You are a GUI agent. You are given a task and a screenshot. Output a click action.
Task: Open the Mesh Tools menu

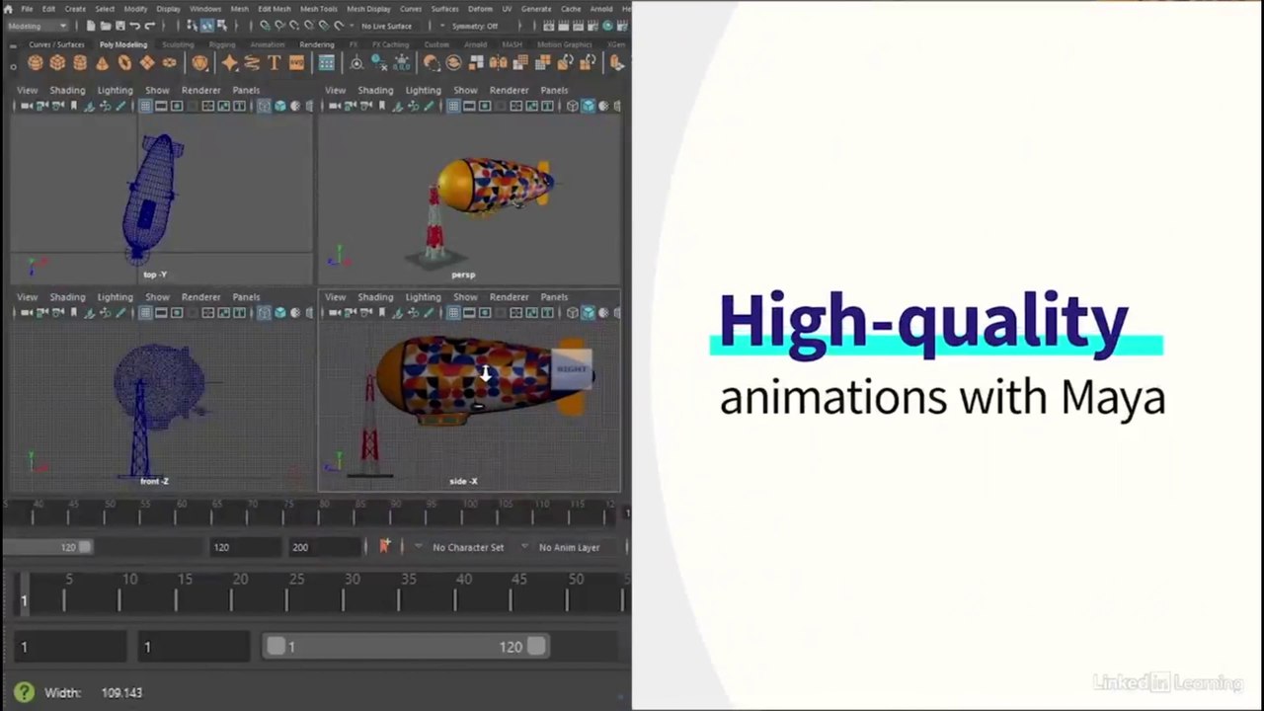coord(318,9)
